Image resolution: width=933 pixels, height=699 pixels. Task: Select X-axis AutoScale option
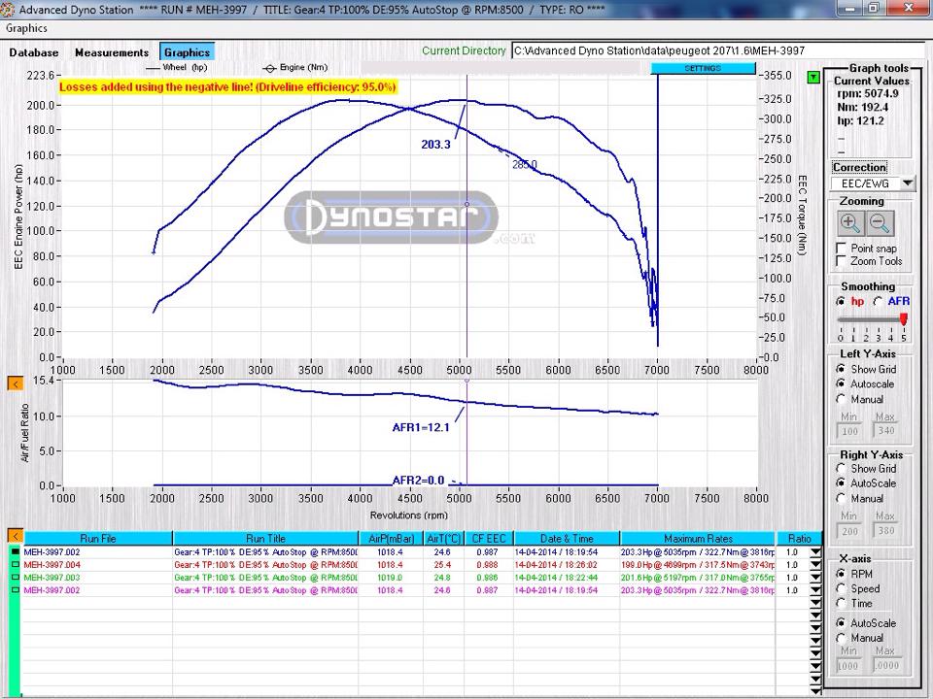[x=841, y=623]
